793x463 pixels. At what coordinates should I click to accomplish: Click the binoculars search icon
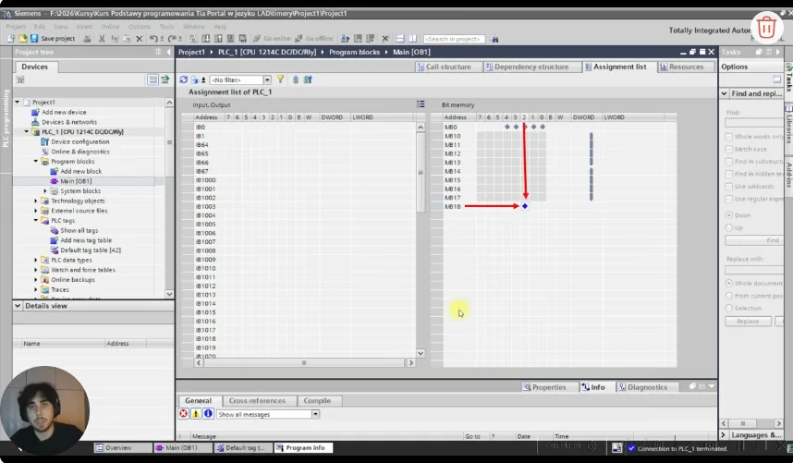click(494, 39)
